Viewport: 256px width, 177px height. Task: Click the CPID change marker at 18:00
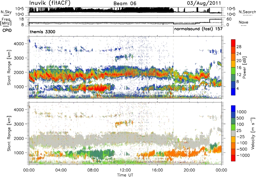tap(173, 30)
